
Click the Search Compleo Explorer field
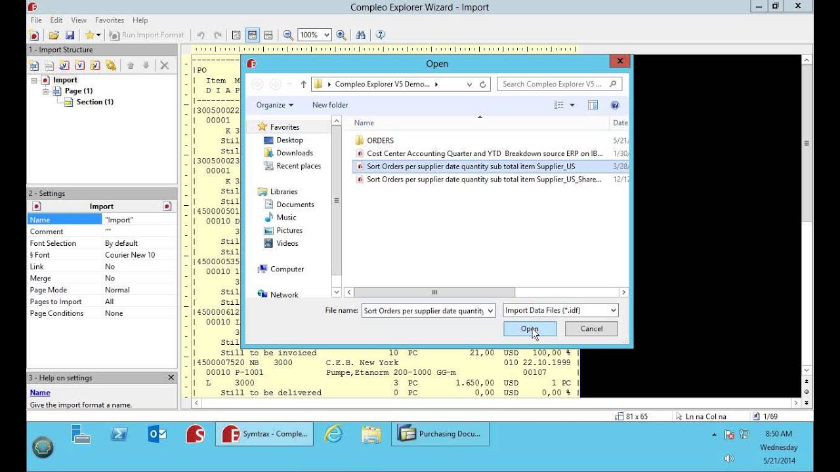click(x=559, y=84)
